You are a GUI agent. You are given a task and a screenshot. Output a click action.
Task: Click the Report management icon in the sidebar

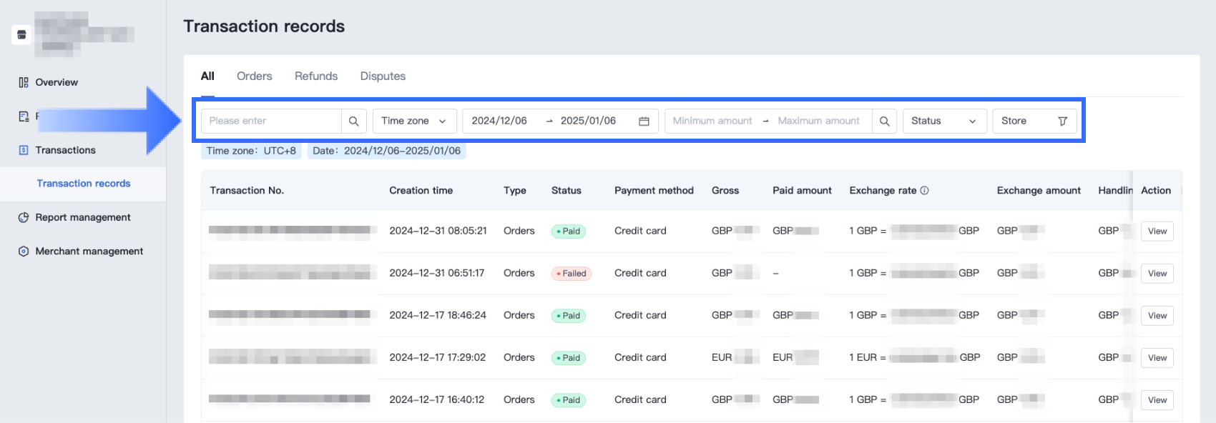pyautogui.click(x=24, y=217)
